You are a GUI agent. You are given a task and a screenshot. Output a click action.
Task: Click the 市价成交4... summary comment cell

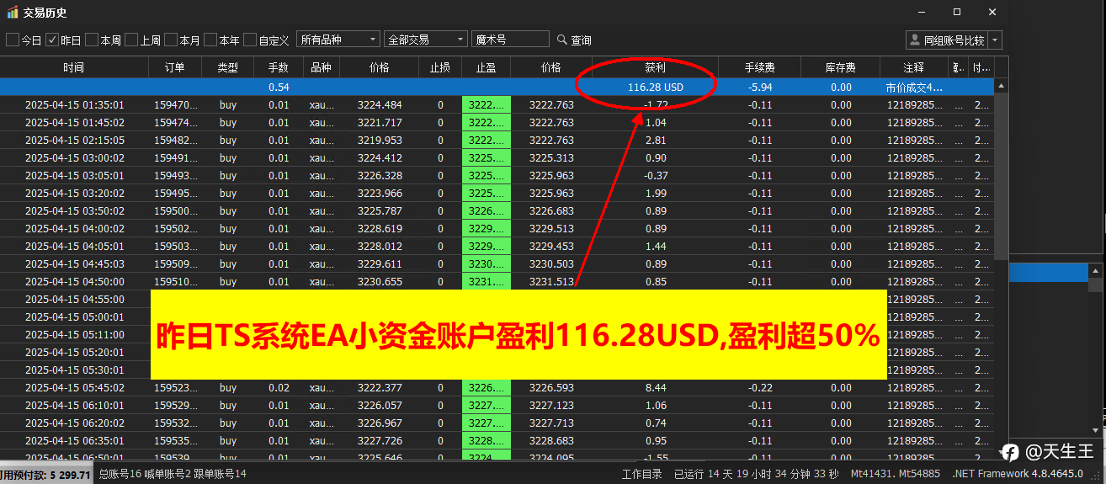pyautogui.click(x=914, y=87)
